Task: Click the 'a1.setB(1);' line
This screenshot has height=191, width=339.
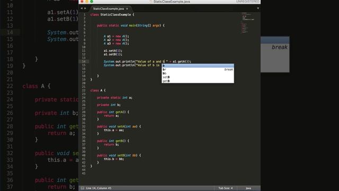Action: (113, 54)
